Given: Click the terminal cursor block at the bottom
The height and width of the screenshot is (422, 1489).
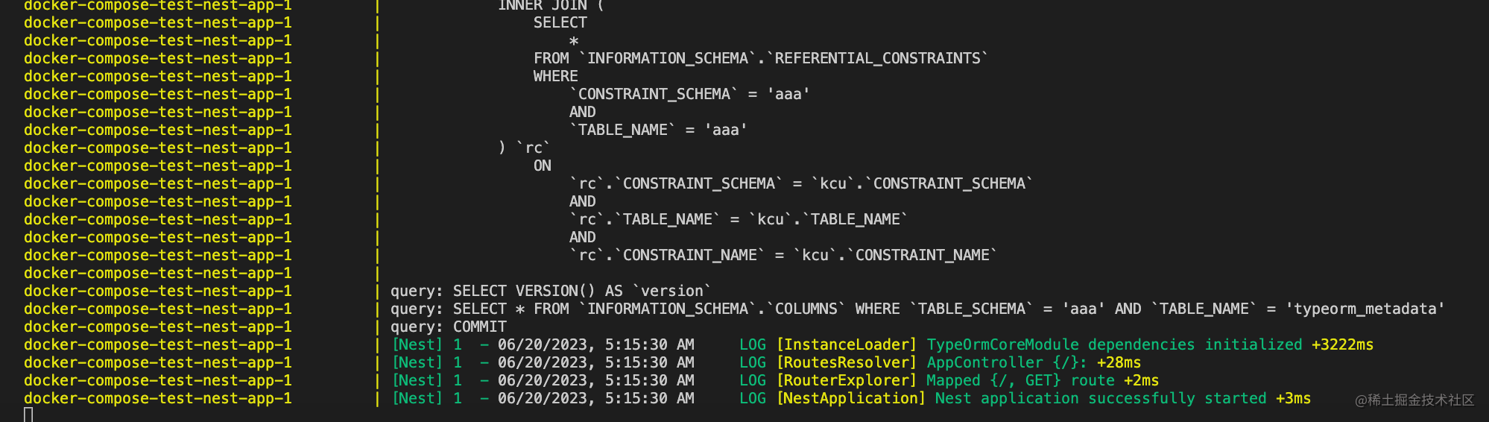Looking at the screenshot, I should [x=28, y=415].
